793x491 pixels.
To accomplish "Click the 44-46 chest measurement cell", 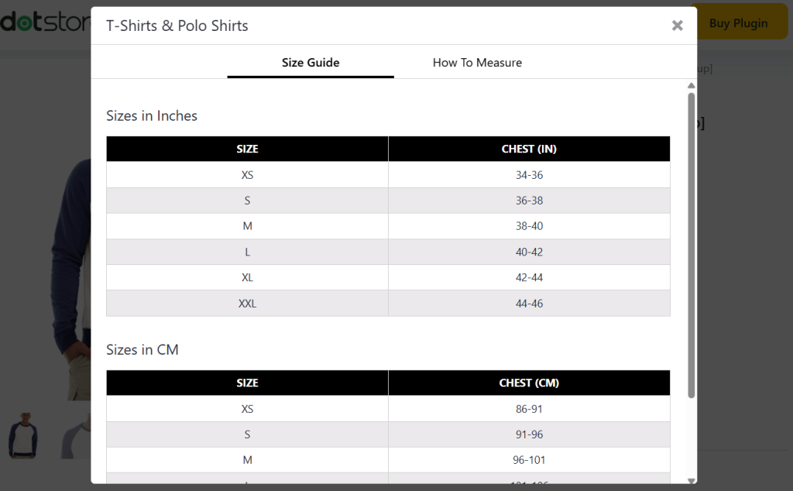I will click(529, 304).
